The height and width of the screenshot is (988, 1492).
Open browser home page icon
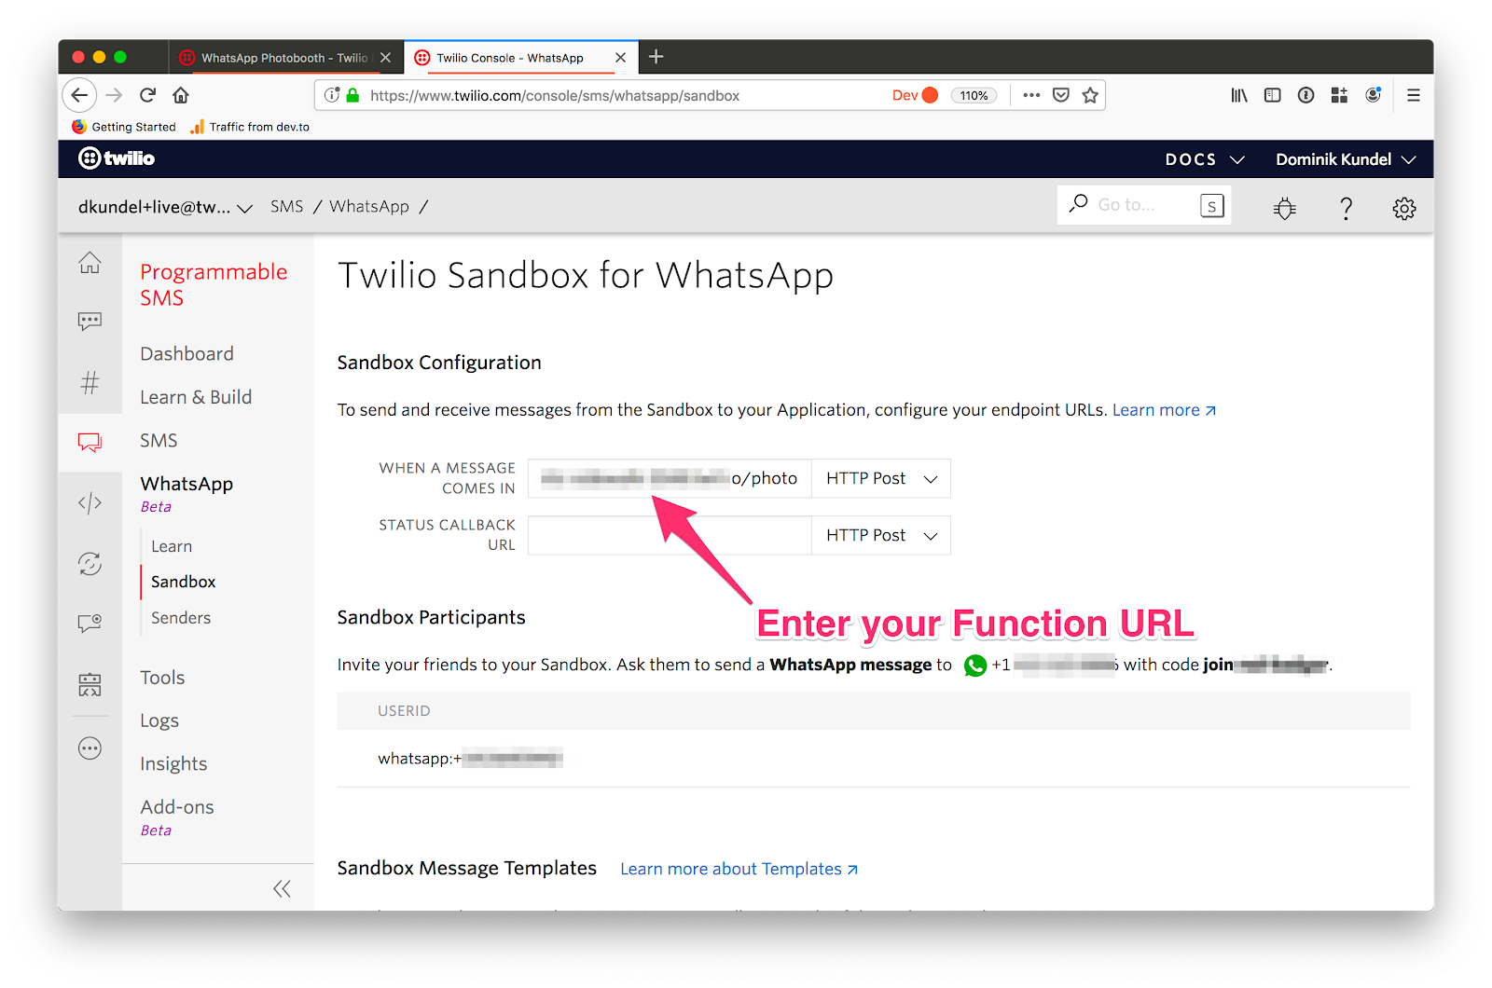click(x=181, y=95)
